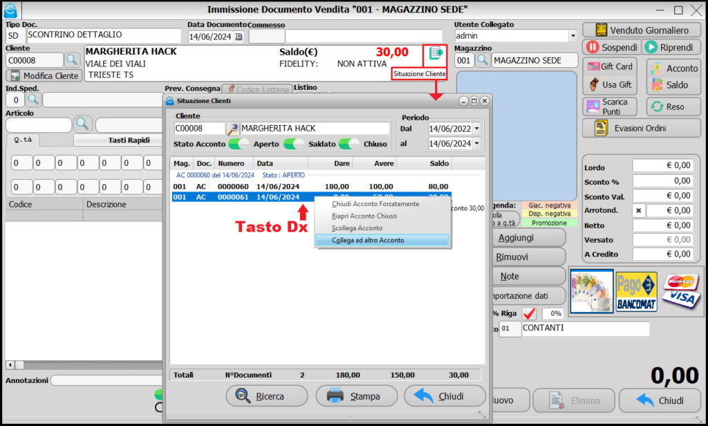Open Scarica Punti

click(610, 106)
